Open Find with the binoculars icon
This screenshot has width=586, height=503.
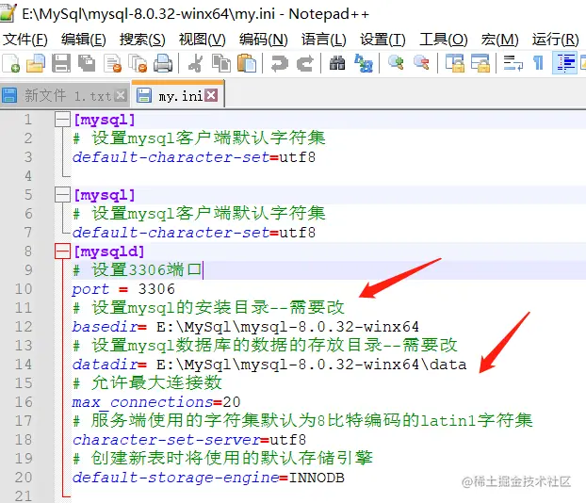click(337, 63)
